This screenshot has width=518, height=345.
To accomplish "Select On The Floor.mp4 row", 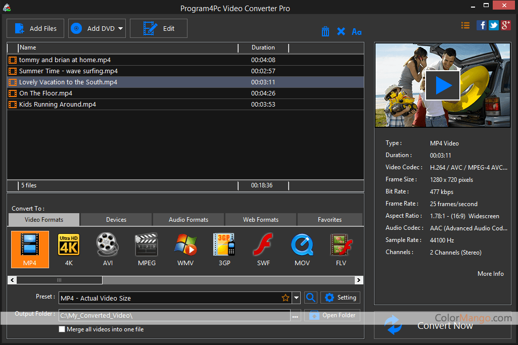I will [185, 93].
